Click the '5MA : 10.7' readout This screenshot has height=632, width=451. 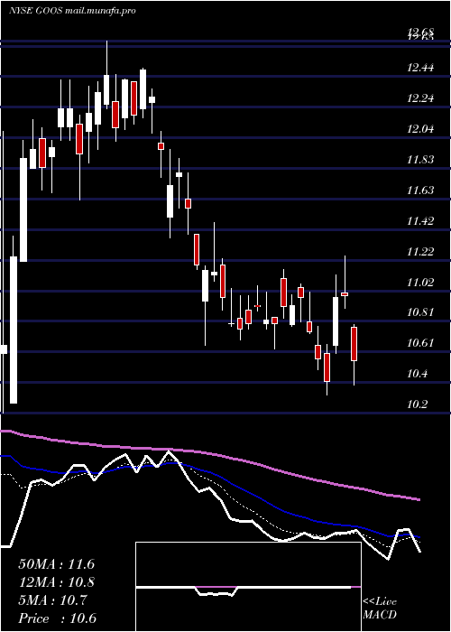click(52, 600)
